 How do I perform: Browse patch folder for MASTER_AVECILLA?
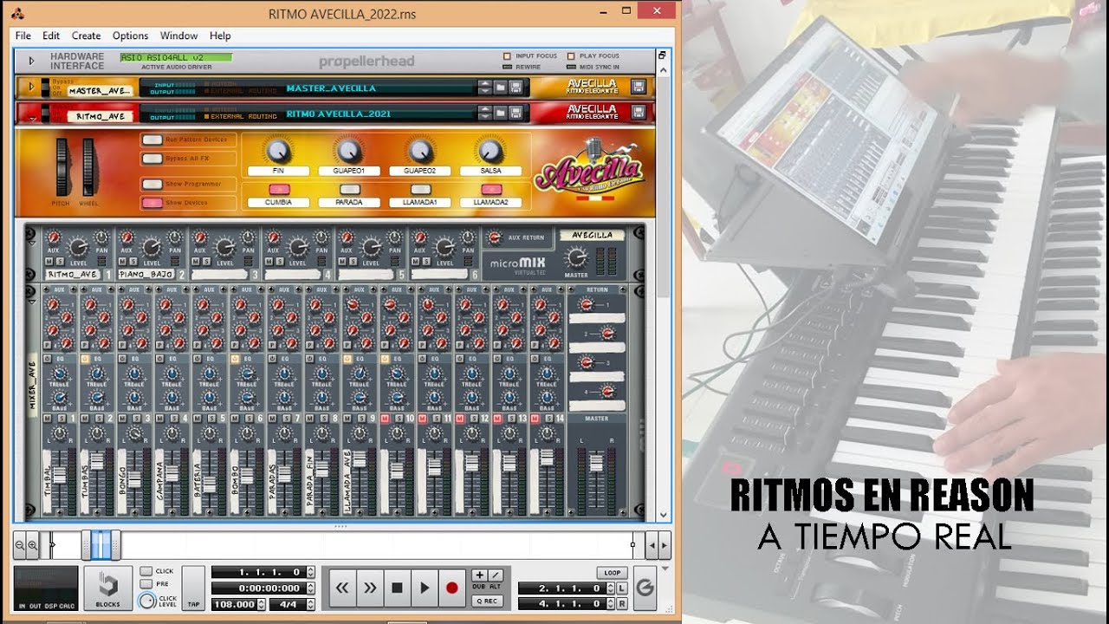pos(501,88)
